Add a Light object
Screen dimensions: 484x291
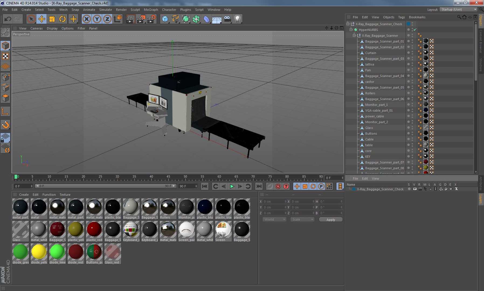tap(238, 19)
